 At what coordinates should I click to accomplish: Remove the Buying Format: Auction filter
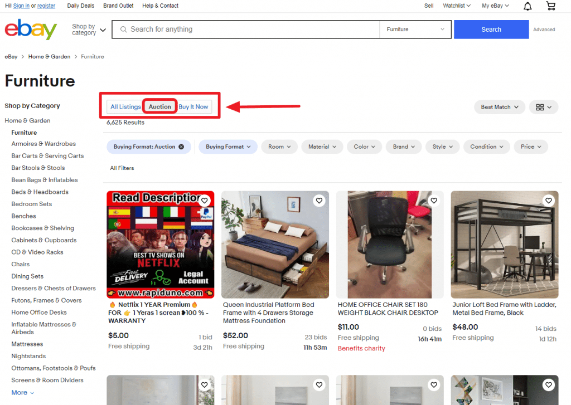click(x=181, y=147)
